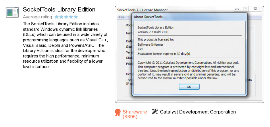The image size is (270, 127).
Task: Minimize the License Manager window
Action: [237, 9]
